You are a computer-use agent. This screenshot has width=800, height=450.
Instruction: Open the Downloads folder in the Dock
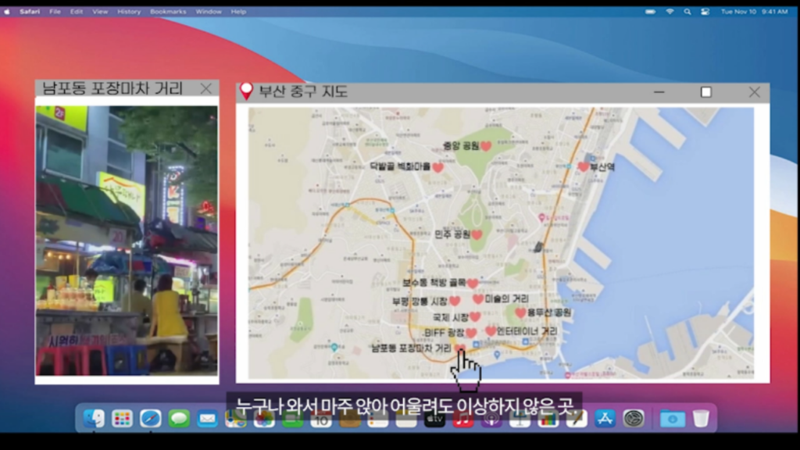673,419
